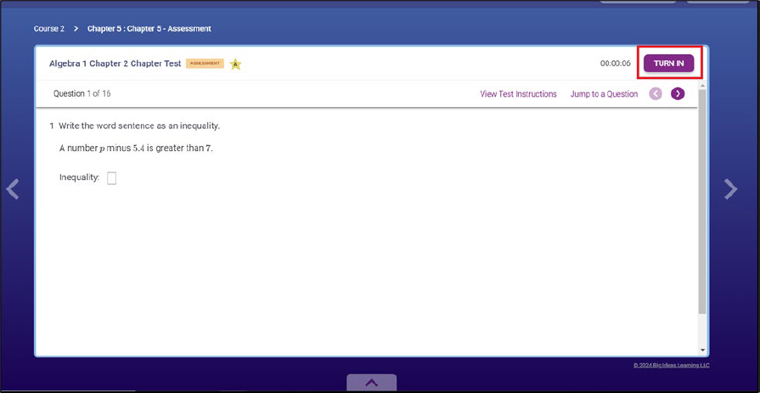760x393 pixels.
Task: Open Course 2 in the breadcrumb
Action: pyautogui.click(x=48, y=29)
